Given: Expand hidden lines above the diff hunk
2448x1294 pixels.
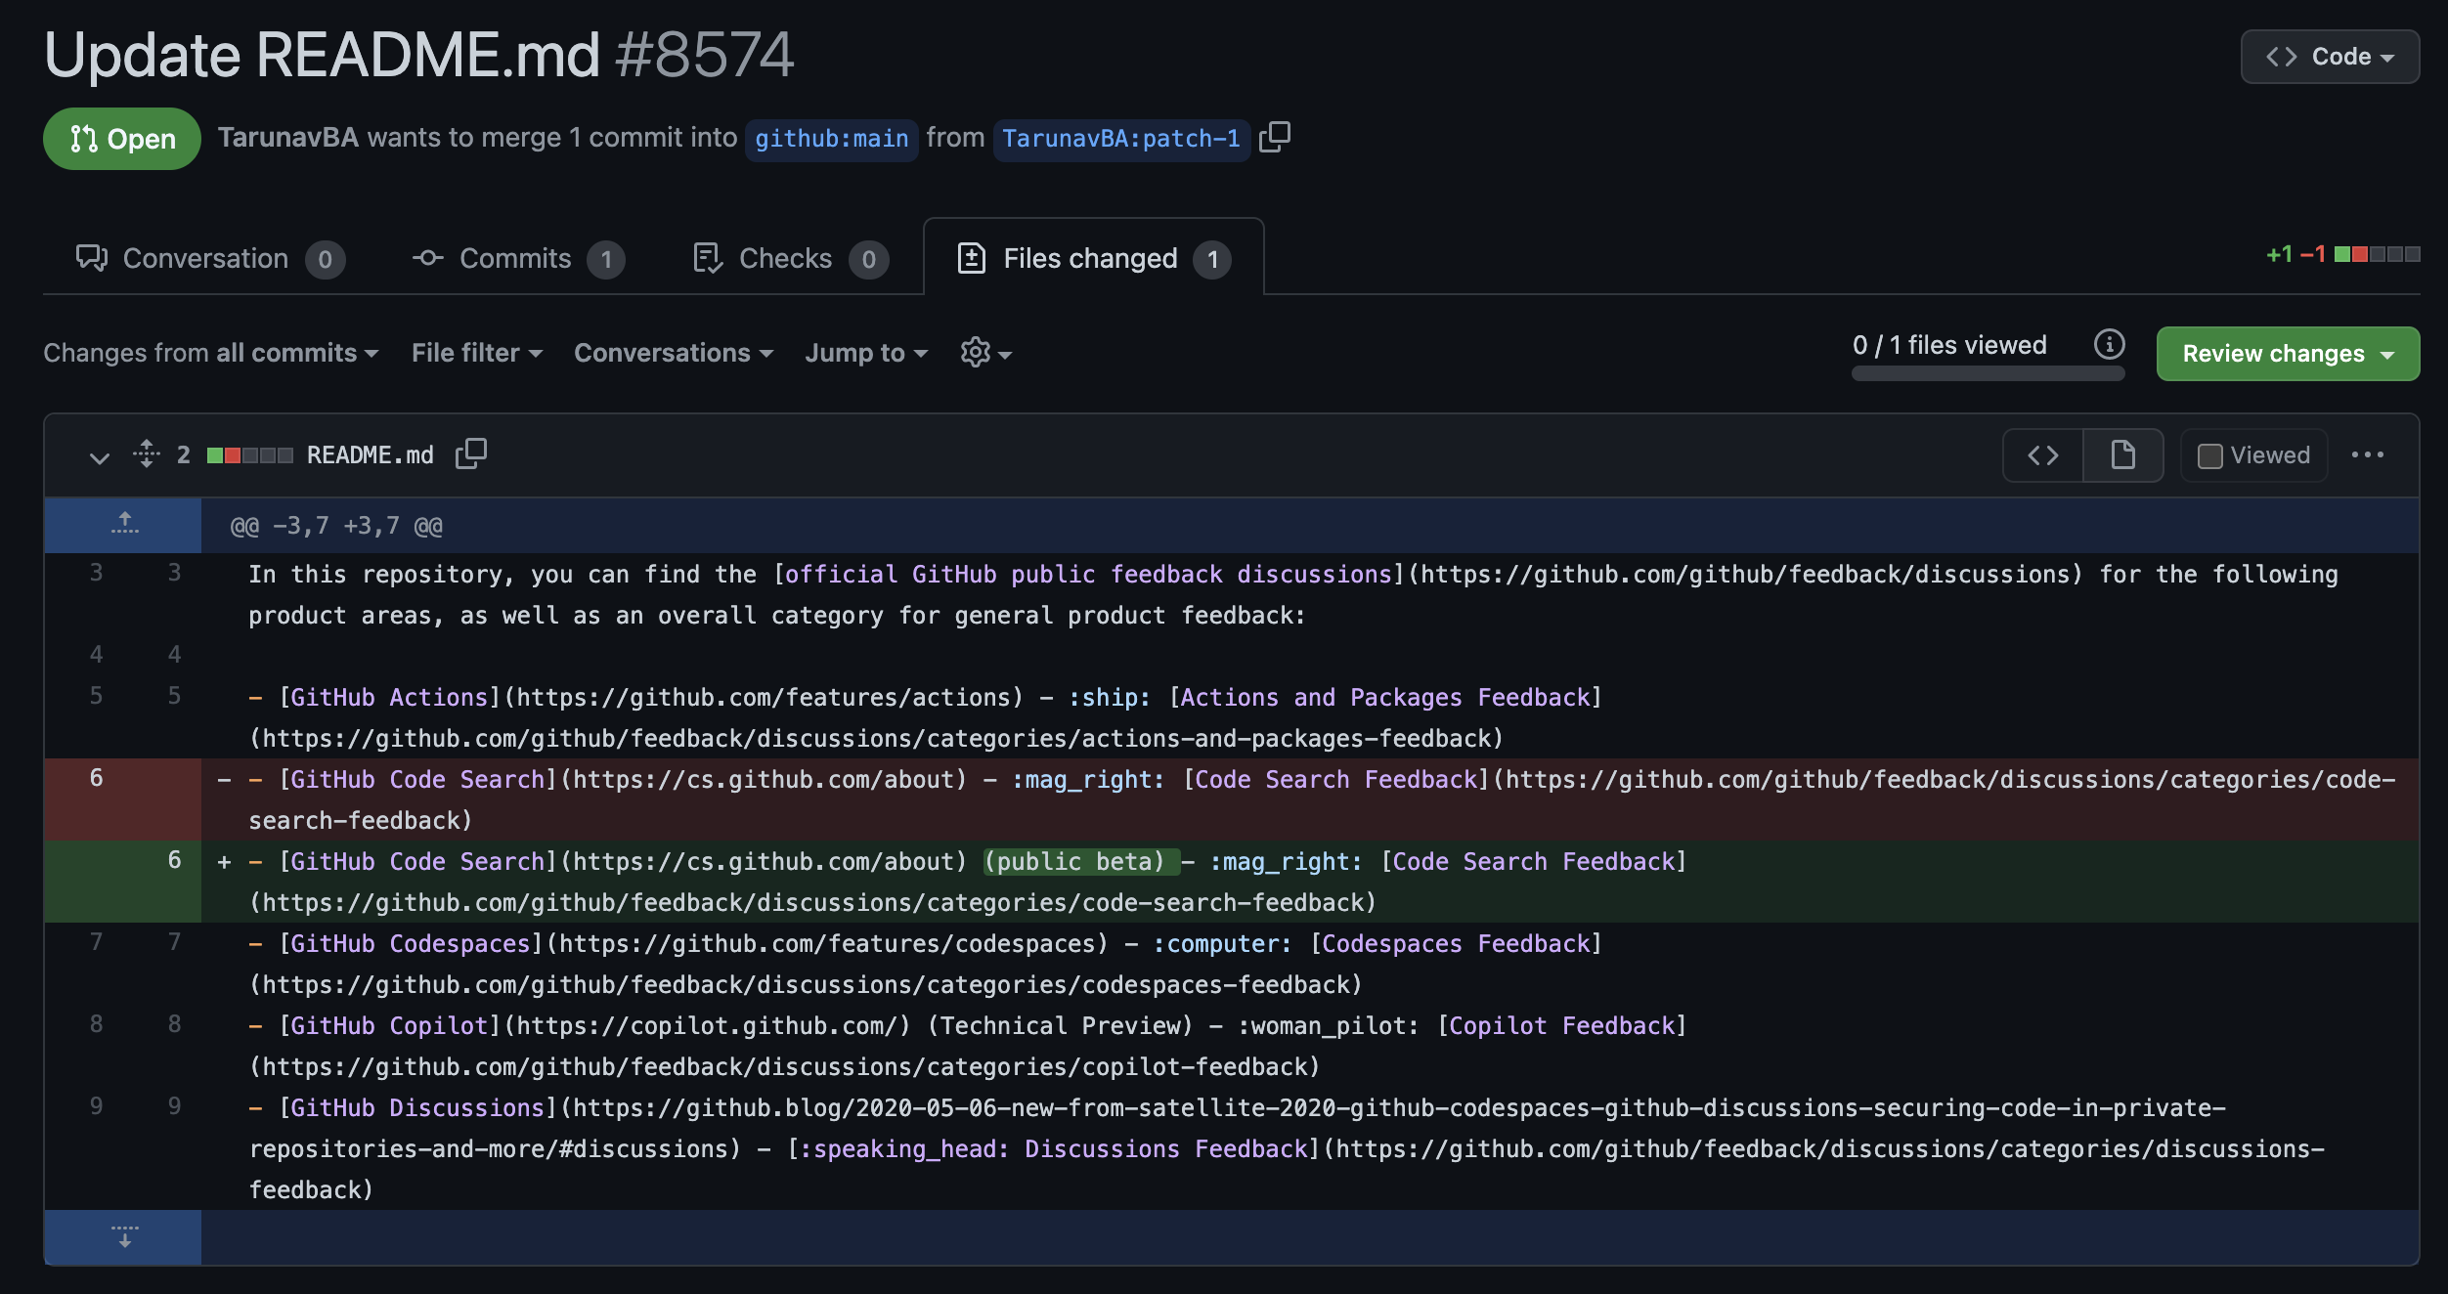Looking at the screenshot, I should [x=123, y=524].
